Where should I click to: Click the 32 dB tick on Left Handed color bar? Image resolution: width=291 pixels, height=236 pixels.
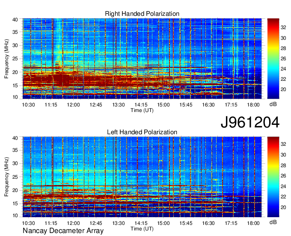(283, 144)
